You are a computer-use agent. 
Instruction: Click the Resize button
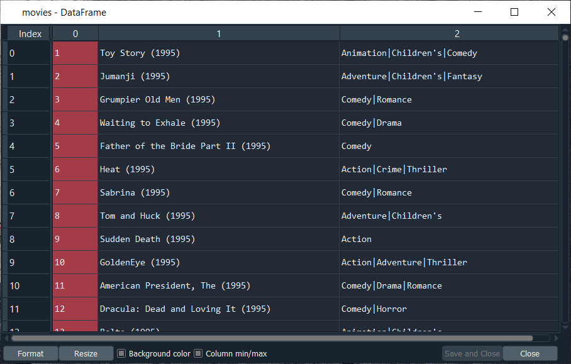coord(86,353)
